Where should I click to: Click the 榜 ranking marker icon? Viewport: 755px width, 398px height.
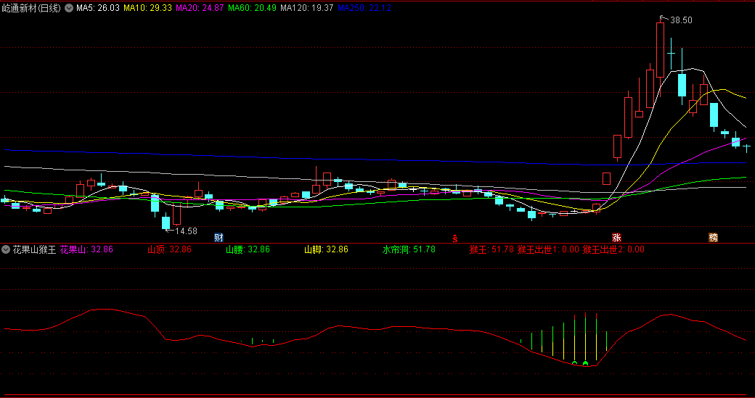(713, 238)
